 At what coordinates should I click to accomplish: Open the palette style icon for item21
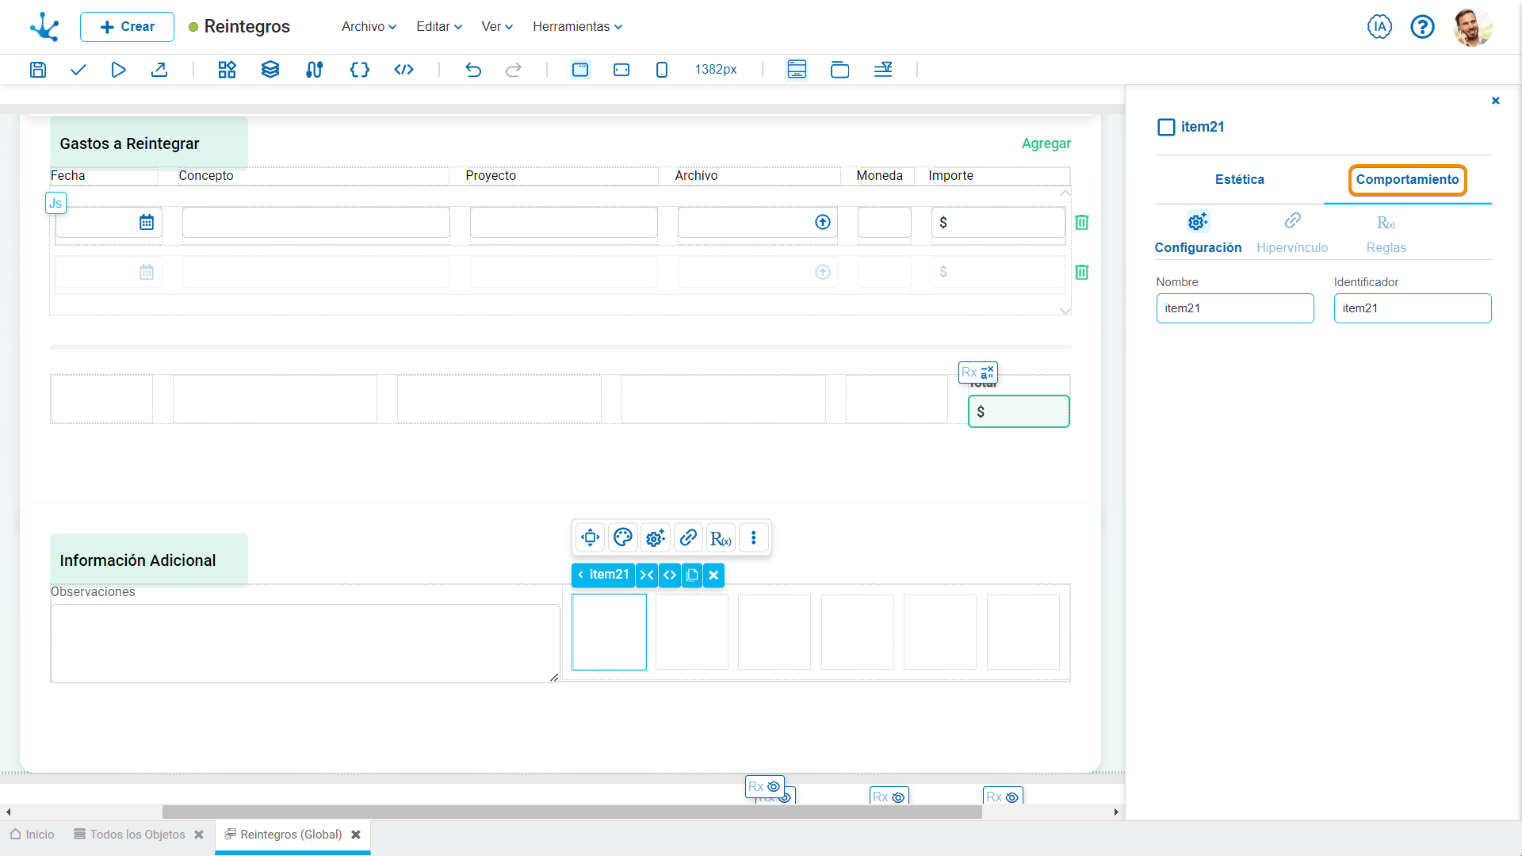[623, 538]
